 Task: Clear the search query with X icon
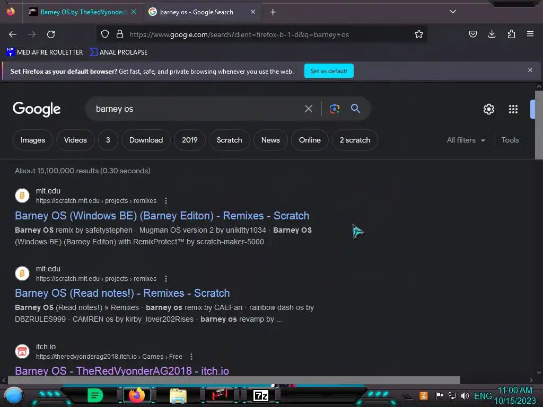pos(308,109)
